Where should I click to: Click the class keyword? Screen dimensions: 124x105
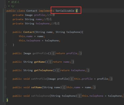(x=21, y=11)
